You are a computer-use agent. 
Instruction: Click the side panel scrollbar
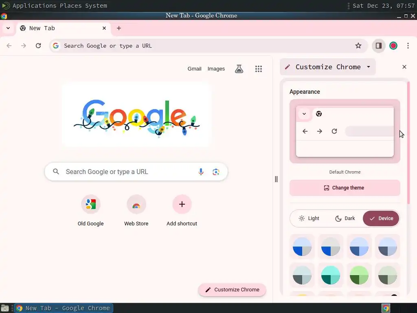point(408,143)
